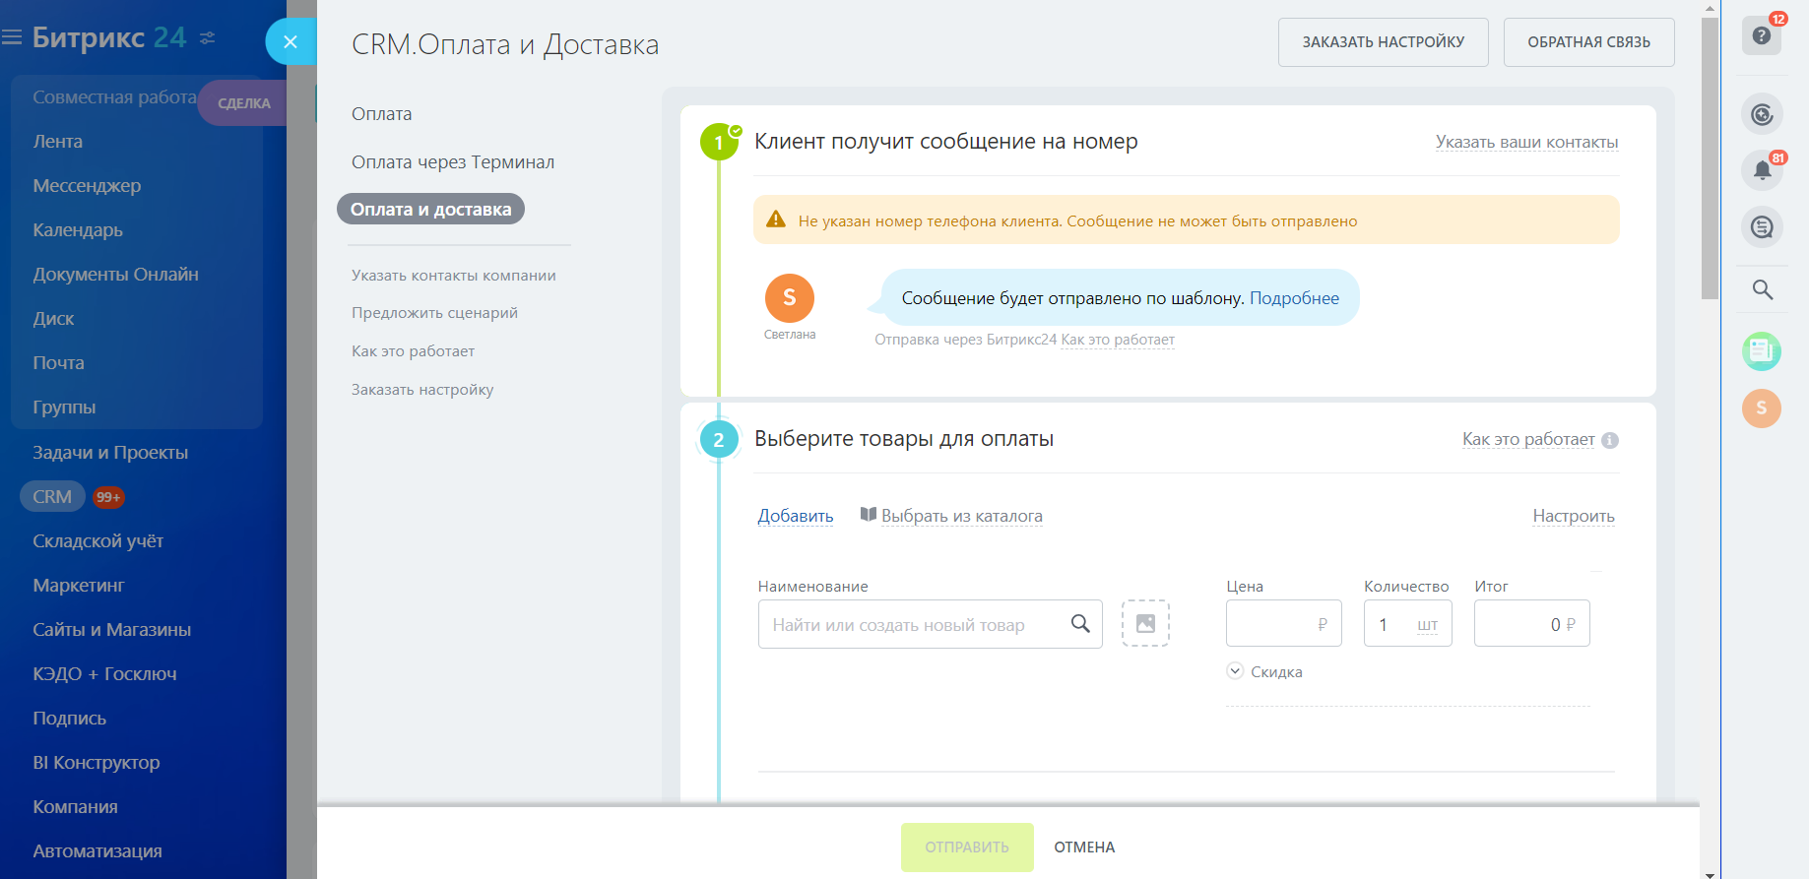This screenshot has width=1809, height=879.
Task: Click Указать ваши контакты link
Action: point(1526,142)
